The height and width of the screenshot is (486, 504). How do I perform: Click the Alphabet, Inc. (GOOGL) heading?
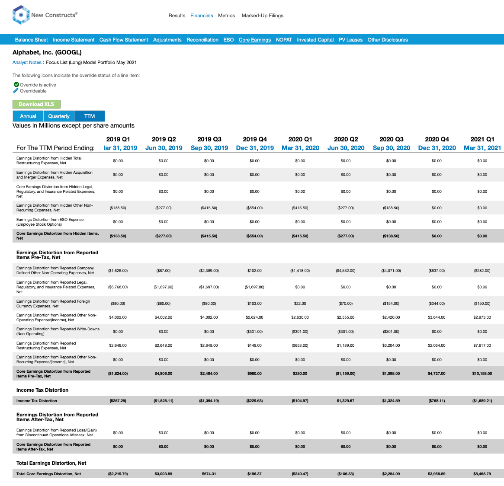pos(47,52)
